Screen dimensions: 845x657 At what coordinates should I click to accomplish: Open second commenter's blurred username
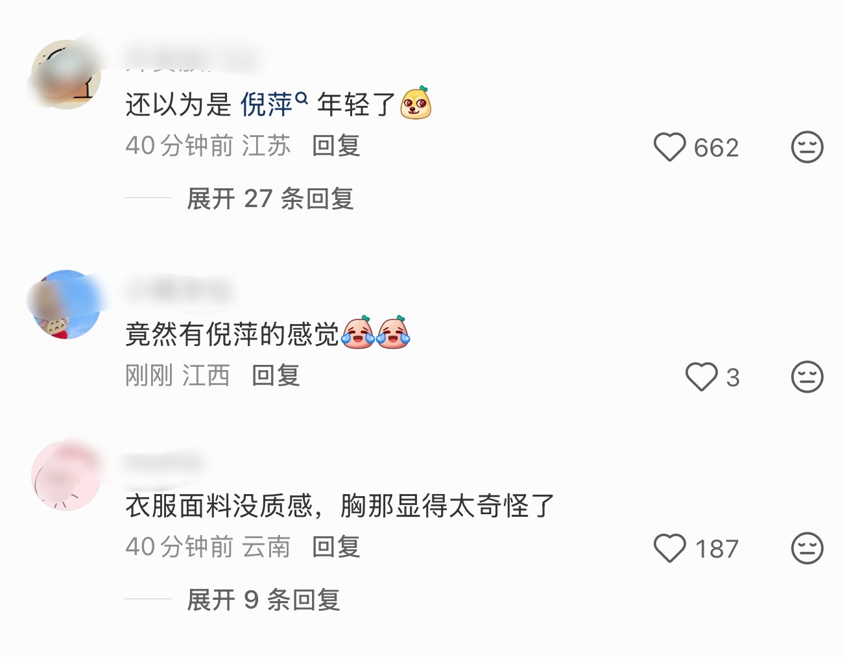tap(178, 290)
